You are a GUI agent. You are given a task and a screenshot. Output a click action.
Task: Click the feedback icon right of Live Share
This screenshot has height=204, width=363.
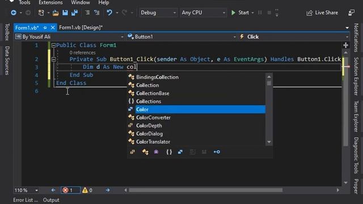pos(352,12)
